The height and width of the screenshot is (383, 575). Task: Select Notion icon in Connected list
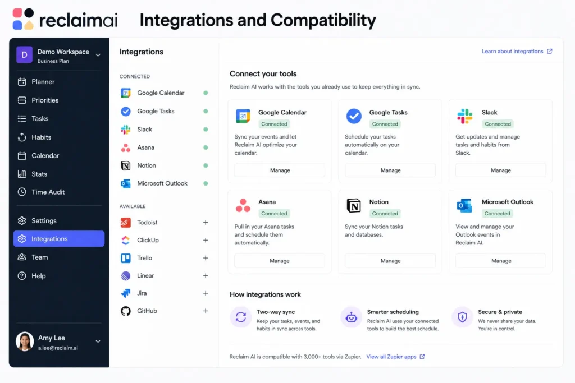(126, 165)
